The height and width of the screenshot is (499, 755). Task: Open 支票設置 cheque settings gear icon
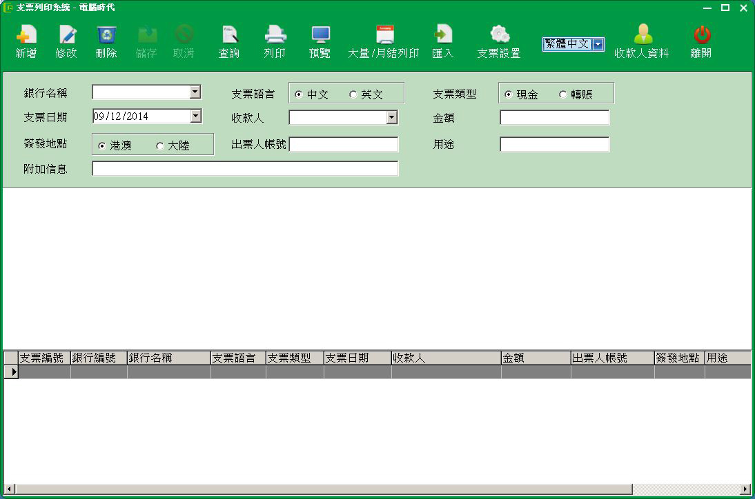click(499, 35)
